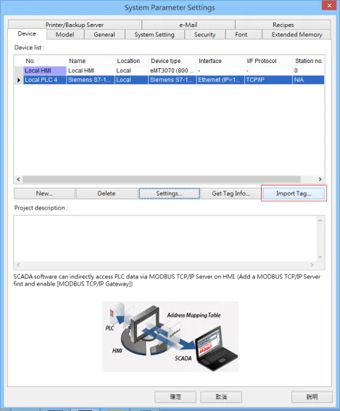This screenshot has width=340, height=411.
Task: Click the Import Tag... button
Action: pyautogui.click(x=294, y=194)
